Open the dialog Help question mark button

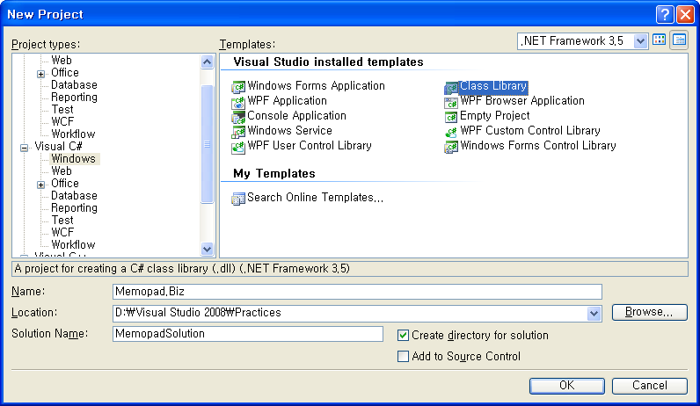coord(664,14)
